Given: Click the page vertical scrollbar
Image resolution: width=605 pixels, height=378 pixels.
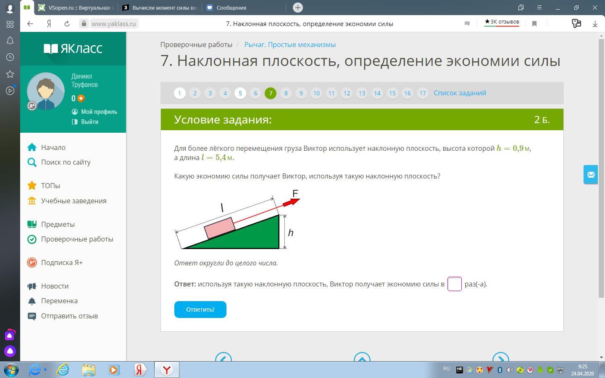Looking at the screenshot, I should tap(601, 168).
